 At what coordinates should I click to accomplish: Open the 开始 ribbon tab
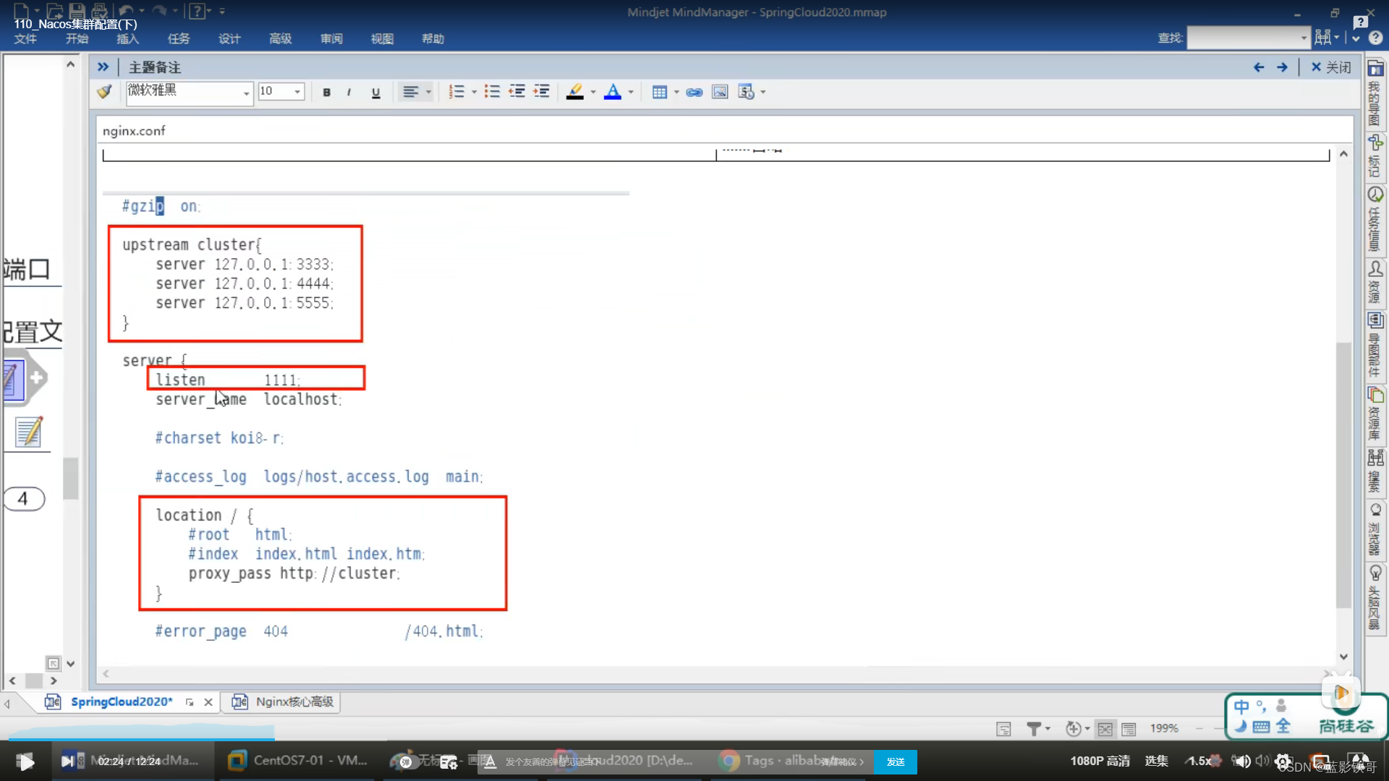[x=77, y=39]
